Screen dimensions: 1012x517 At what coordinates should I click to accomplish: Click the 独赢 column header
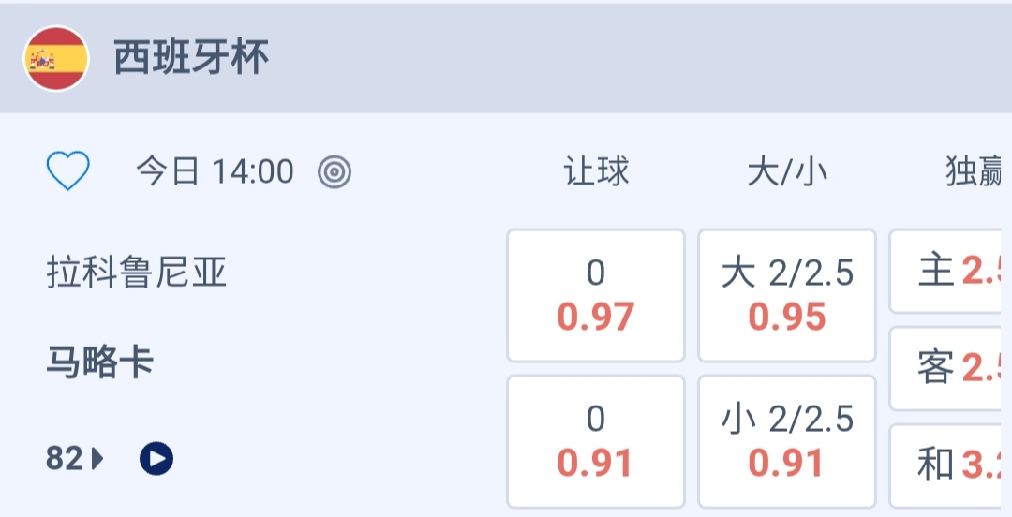(x=975, y=171)
